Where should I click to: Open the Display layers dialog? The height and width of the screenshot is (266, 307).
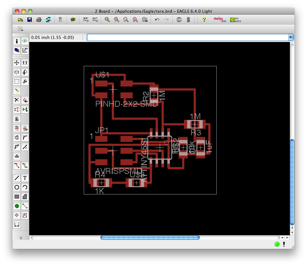(x=17, y=50)
